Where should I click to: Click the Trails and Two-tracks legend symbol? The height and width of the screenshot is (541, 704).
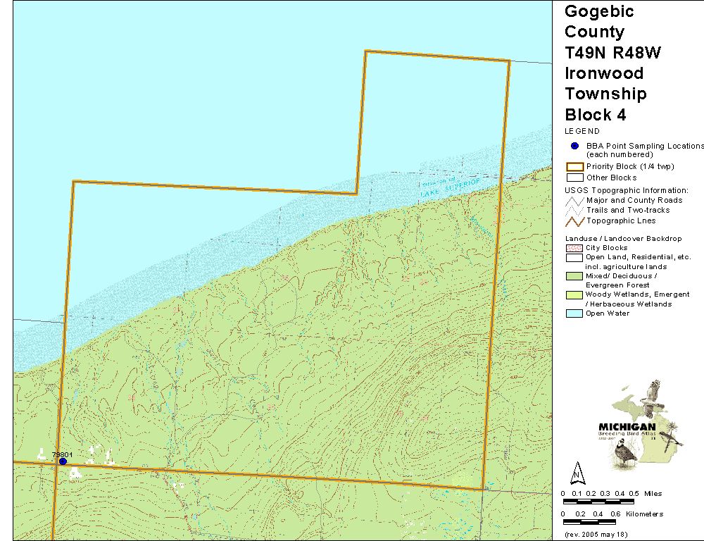tap(574, 211)
